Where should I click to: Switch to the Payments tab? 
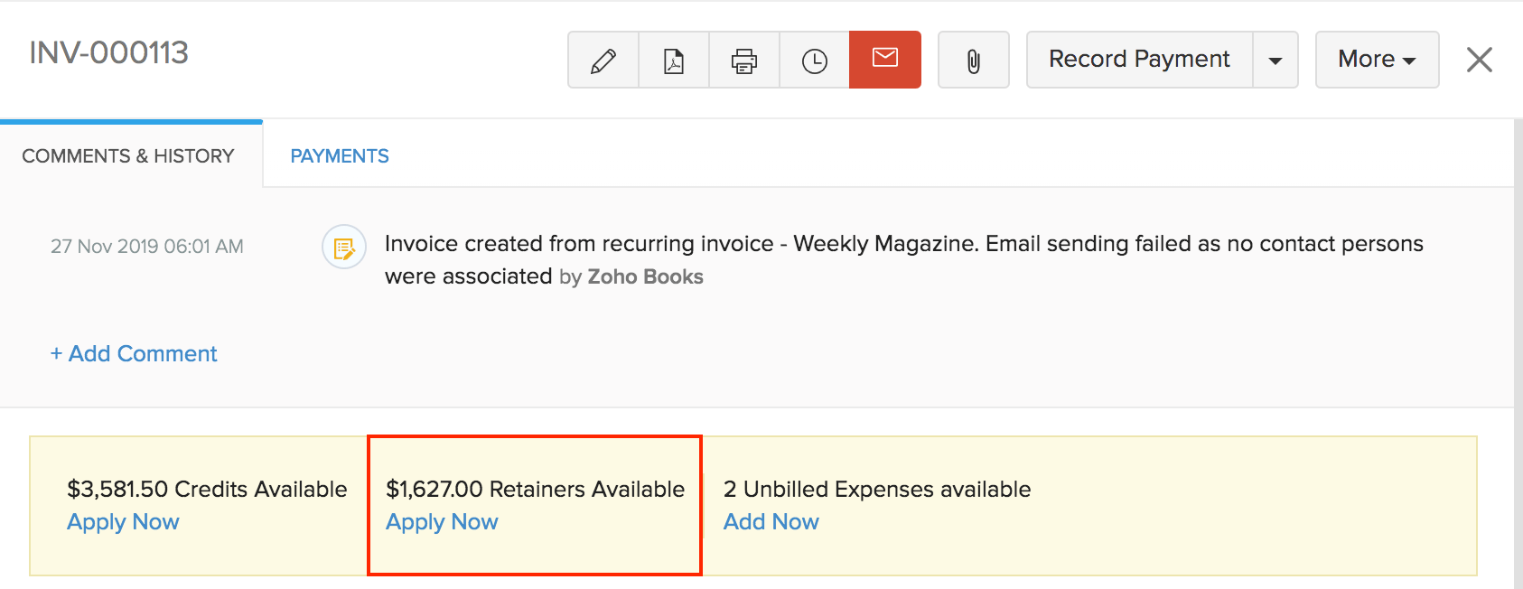click(340, 156)
